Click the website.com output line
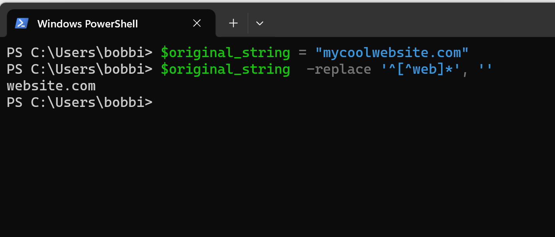This screenshot has width=555, height=237. coord(51,85)
